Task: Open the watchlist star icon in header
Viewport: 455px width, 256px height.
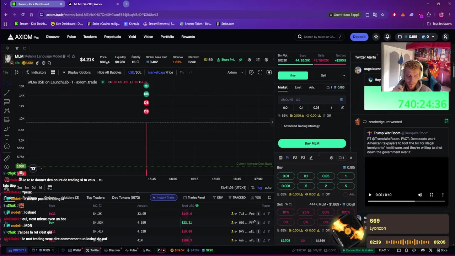Action: click(x=376, y=37)
